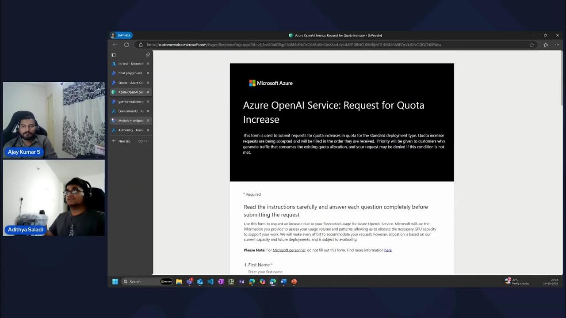
Task: Click the address bar URL
Action: click(x=294, y=45)
